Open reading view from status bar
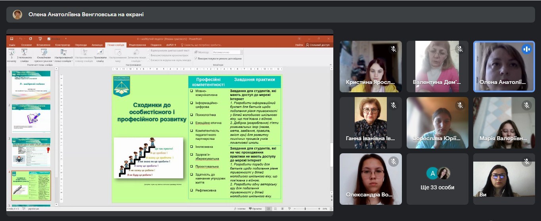Viewport: 541px width, 221px height. pyautogui.click(x=282, y=208)
